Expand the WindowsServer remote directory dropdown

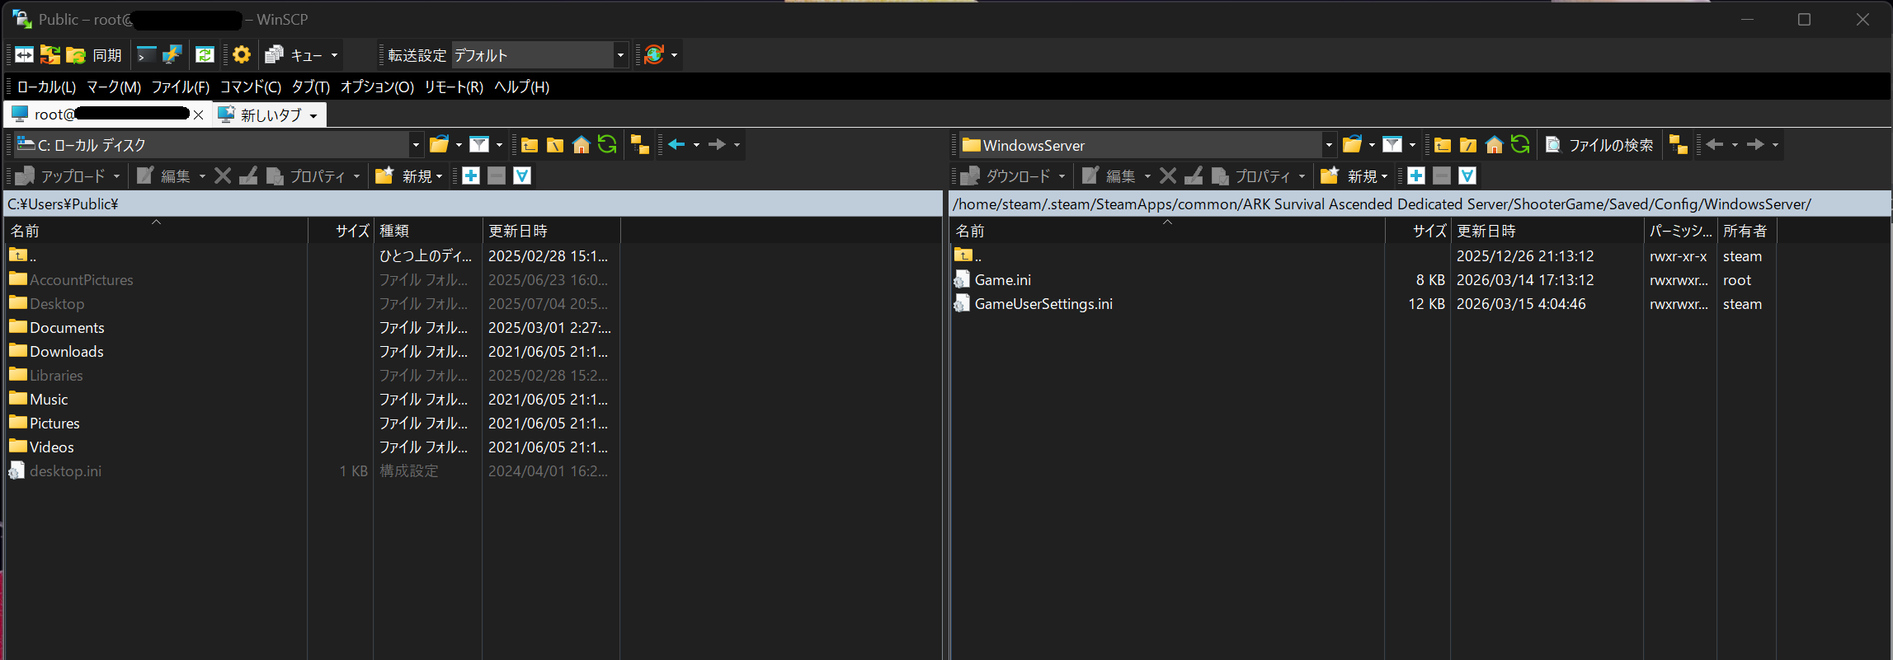[1328, 145]
